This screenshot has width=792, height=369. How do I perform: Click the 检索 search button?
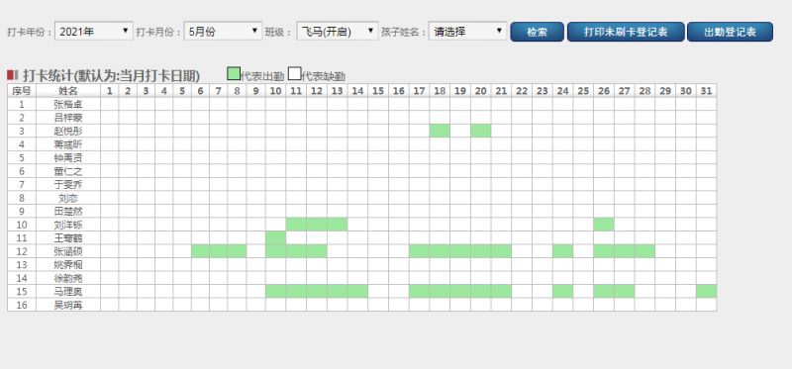(537, 32)
